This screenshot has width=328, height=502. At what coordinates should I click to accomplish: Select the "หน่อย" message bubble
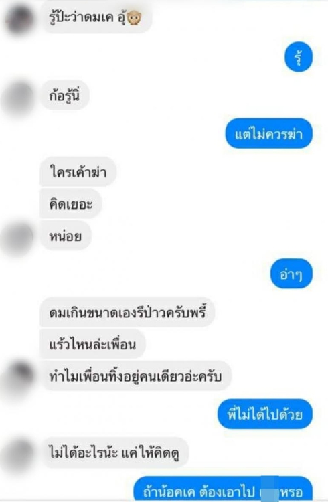(66, 236)
